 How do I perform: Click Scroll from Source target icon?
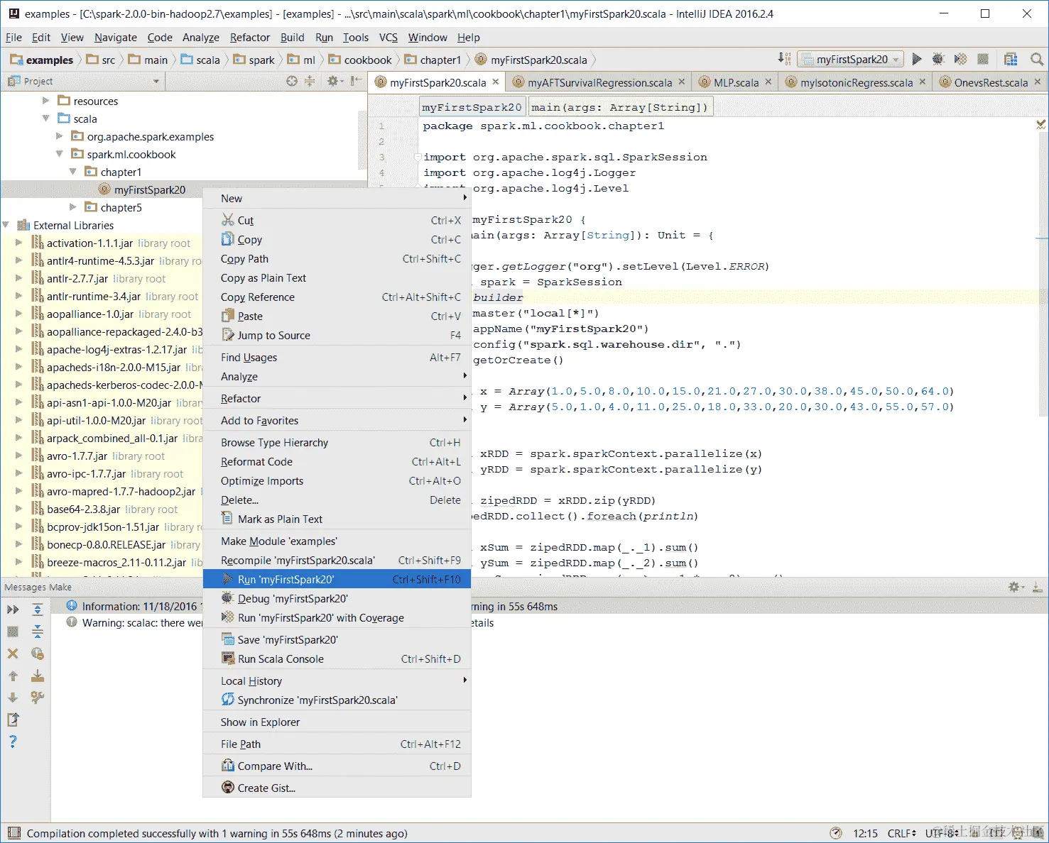[x=292, y=81]
